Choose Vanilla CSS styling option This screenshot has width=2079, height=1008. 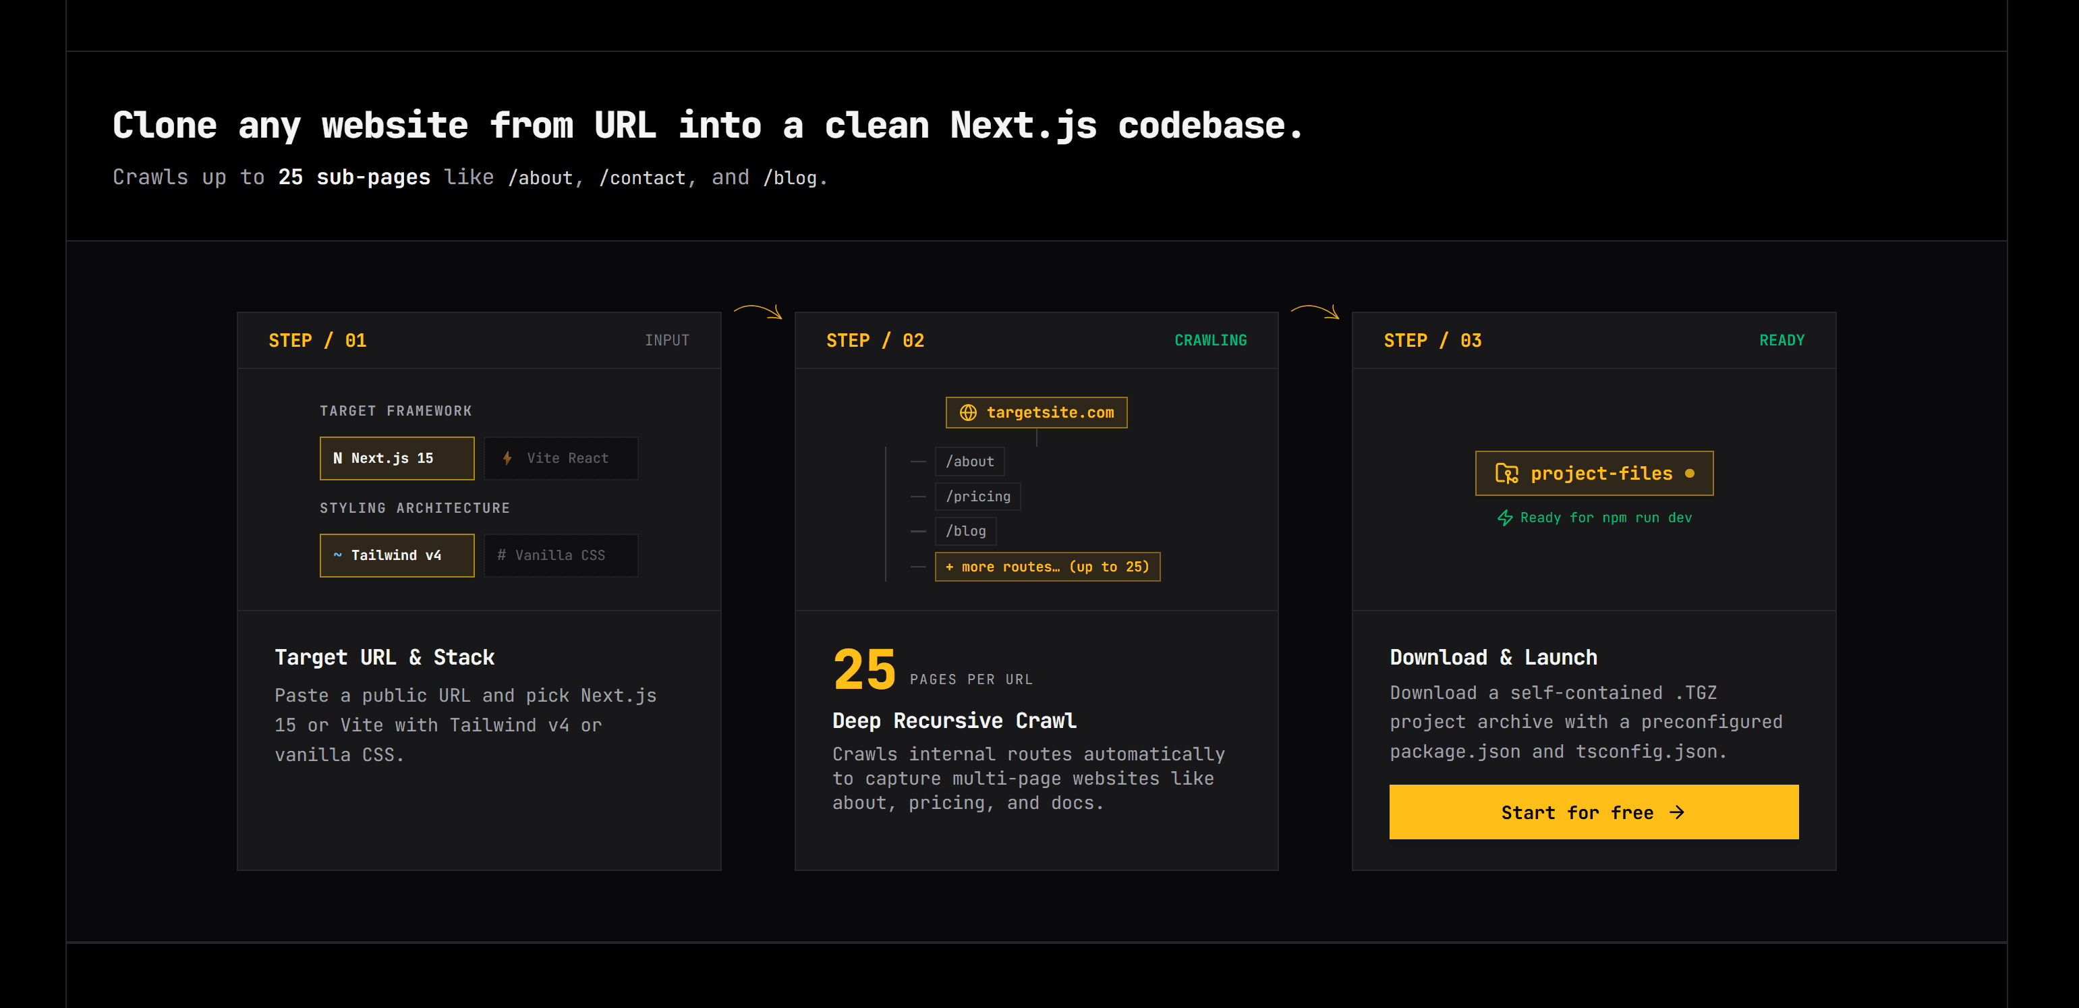click(560, 555)
